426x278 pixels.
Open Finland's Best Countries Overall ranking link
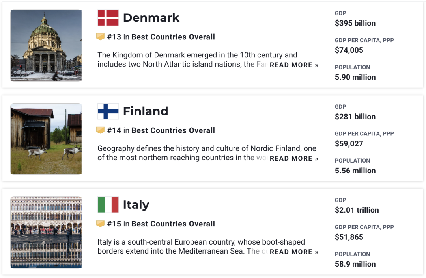coord(173,130)
